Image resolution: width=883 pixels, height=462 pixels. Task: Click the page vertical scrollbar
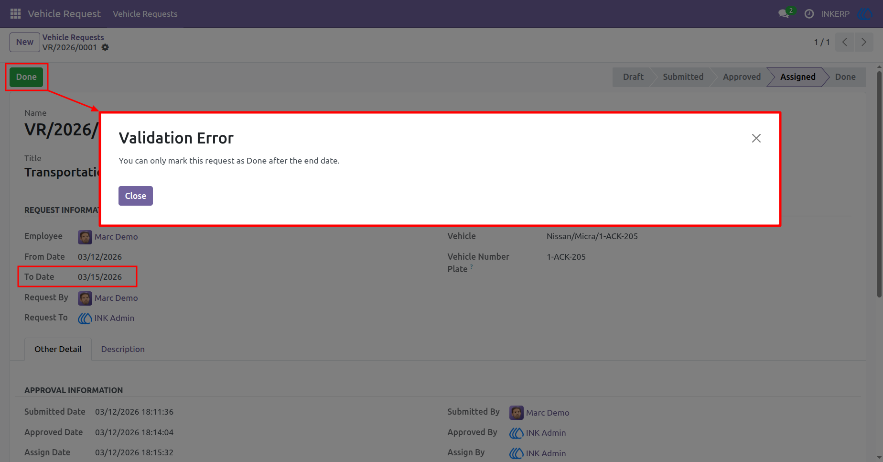[879, 185]
